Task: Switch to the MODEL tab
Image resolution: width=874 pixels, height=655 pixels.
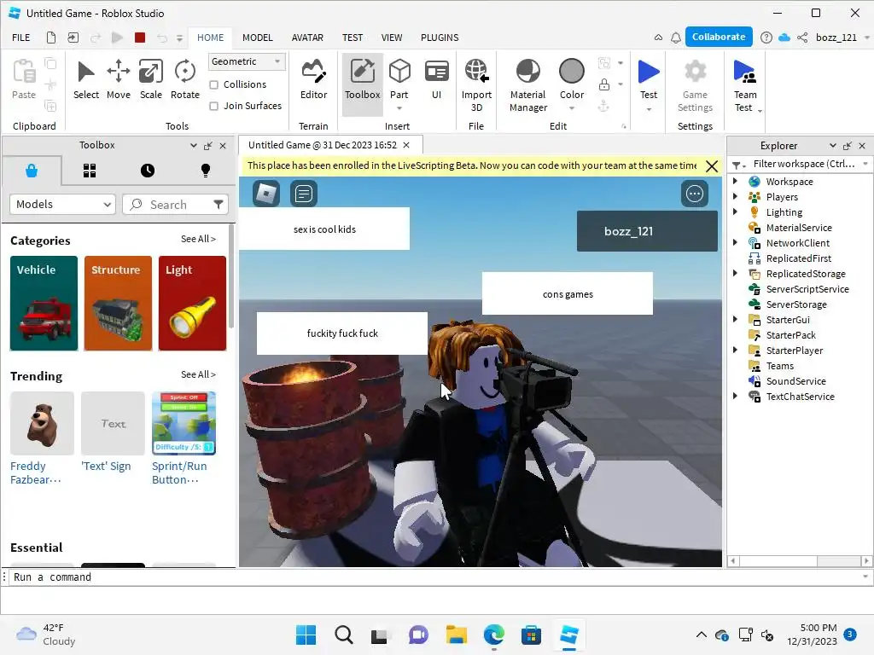Action: (258, 38)
